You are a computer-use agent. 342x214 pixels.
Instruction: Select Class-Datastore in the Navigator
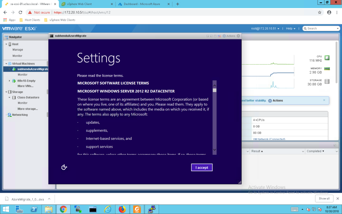click(28, 97)
